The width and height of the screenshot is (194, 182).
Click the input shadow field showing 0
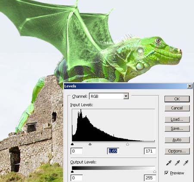pyautogui.click(x=77, y=151)
